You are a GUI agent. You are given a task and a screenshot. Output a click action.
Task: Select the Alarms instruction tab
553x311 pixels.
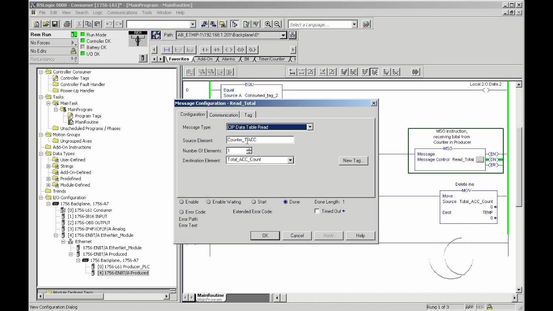point(228,59)
